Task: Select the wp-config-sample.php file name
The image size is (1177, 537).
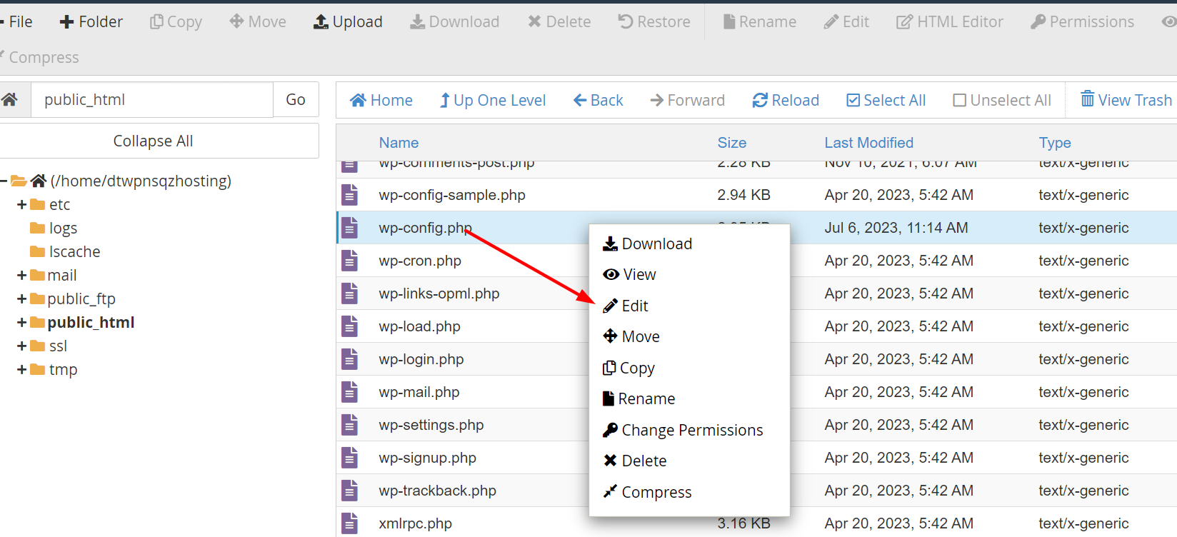Action: tap(452, 195)
